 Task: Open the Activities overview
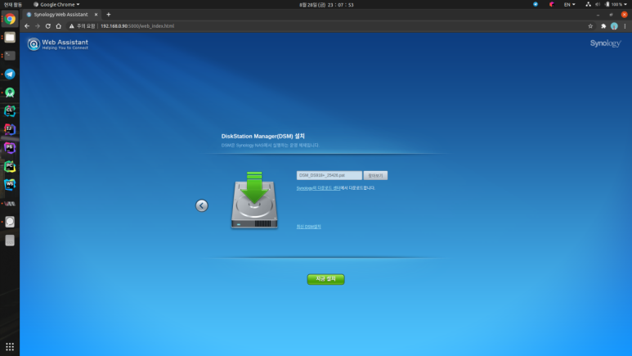[12, 4]
